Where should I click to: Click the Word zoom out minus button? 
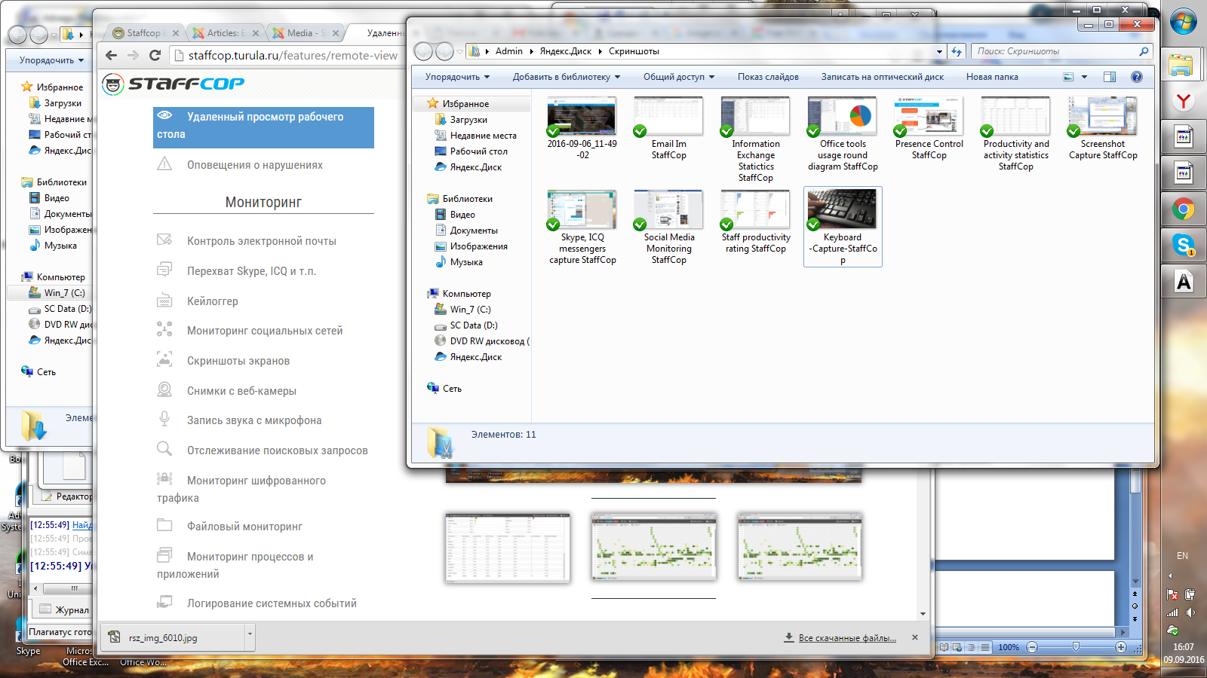click(1032, 647)
